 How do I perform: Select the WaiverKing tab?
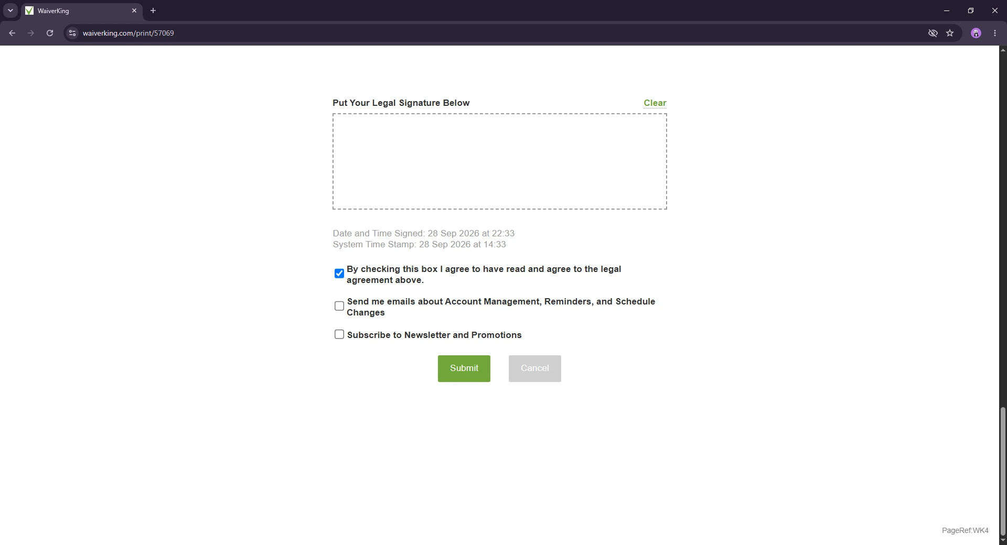click(81, 10)
